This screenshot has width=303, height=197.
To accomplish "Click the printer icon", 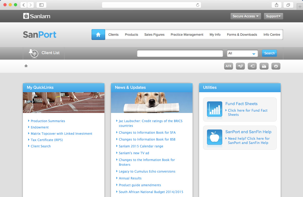I will (x=276, y=66).
